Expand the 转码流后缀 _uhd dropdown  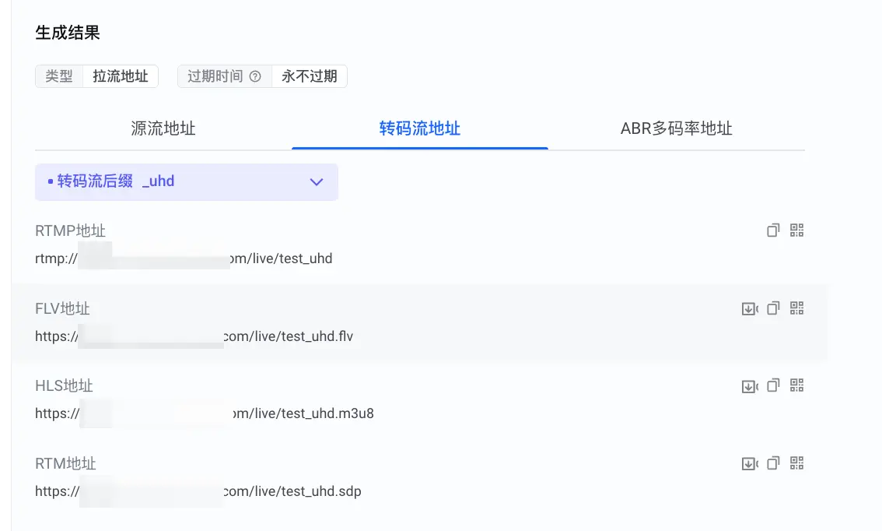(186, 182)
